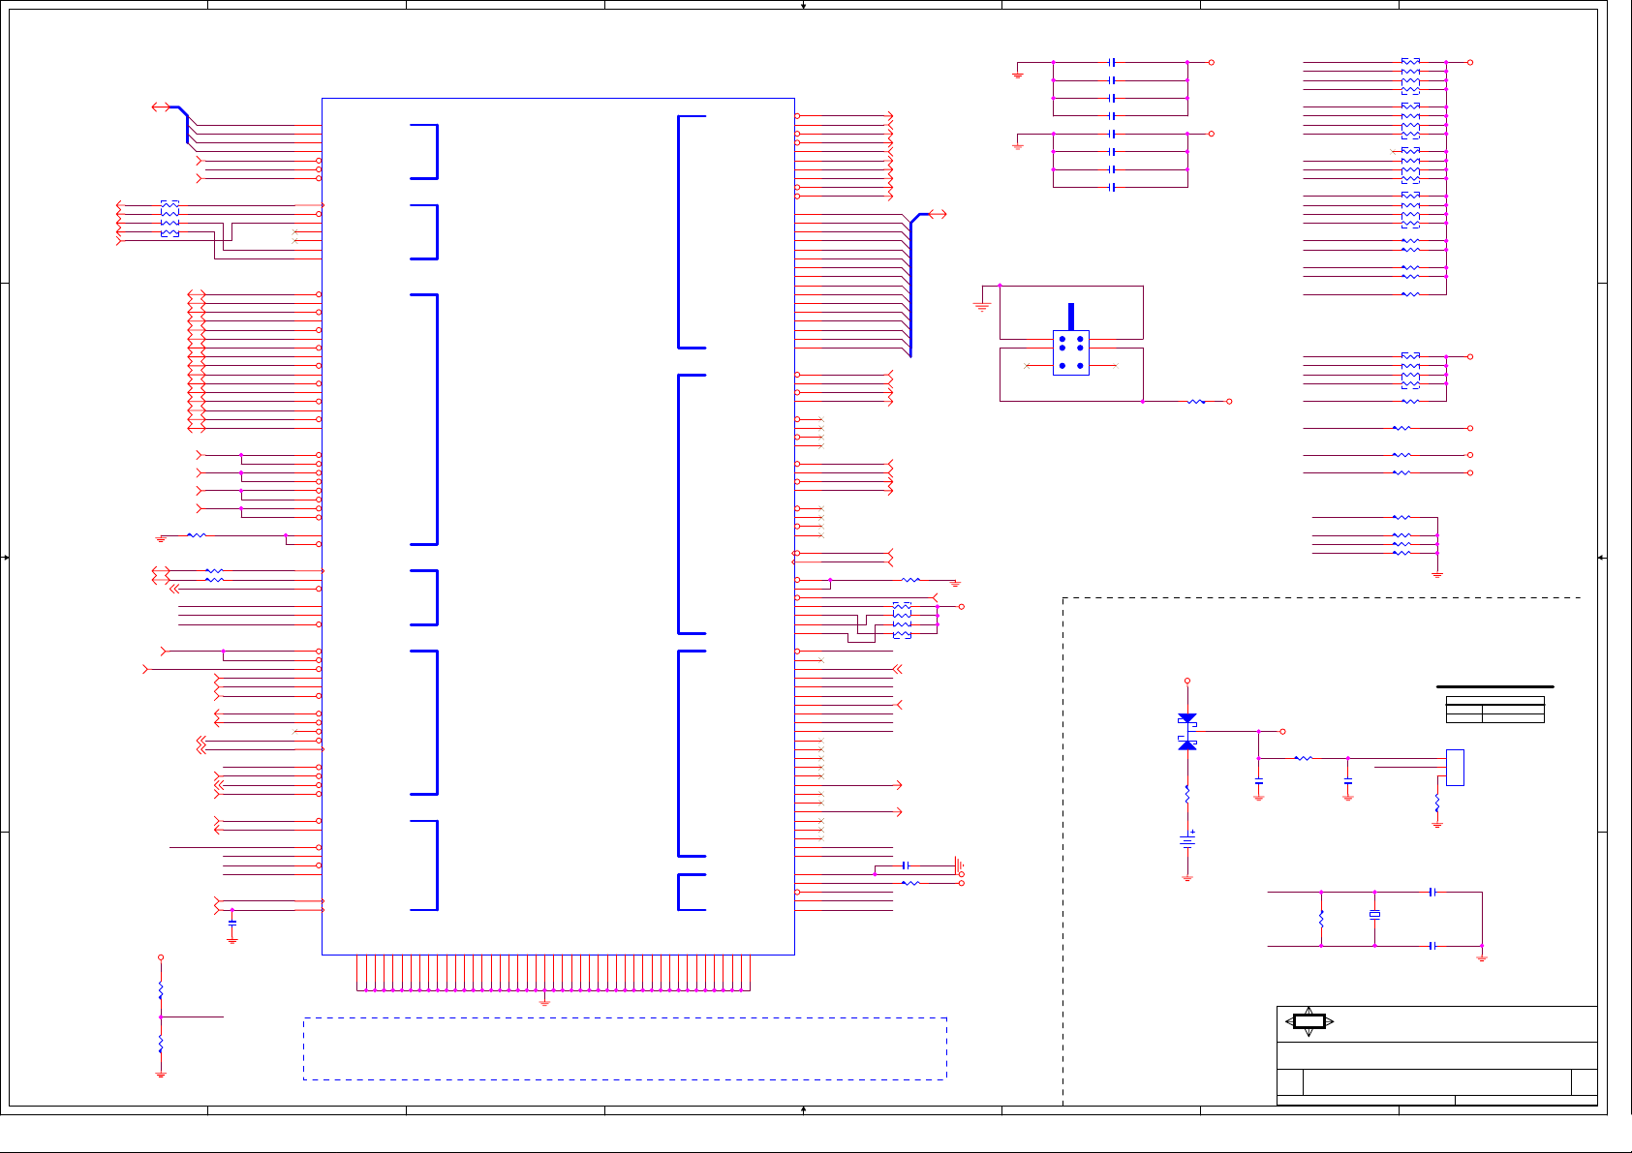Select the large IC component body

(x=558, y=526)
